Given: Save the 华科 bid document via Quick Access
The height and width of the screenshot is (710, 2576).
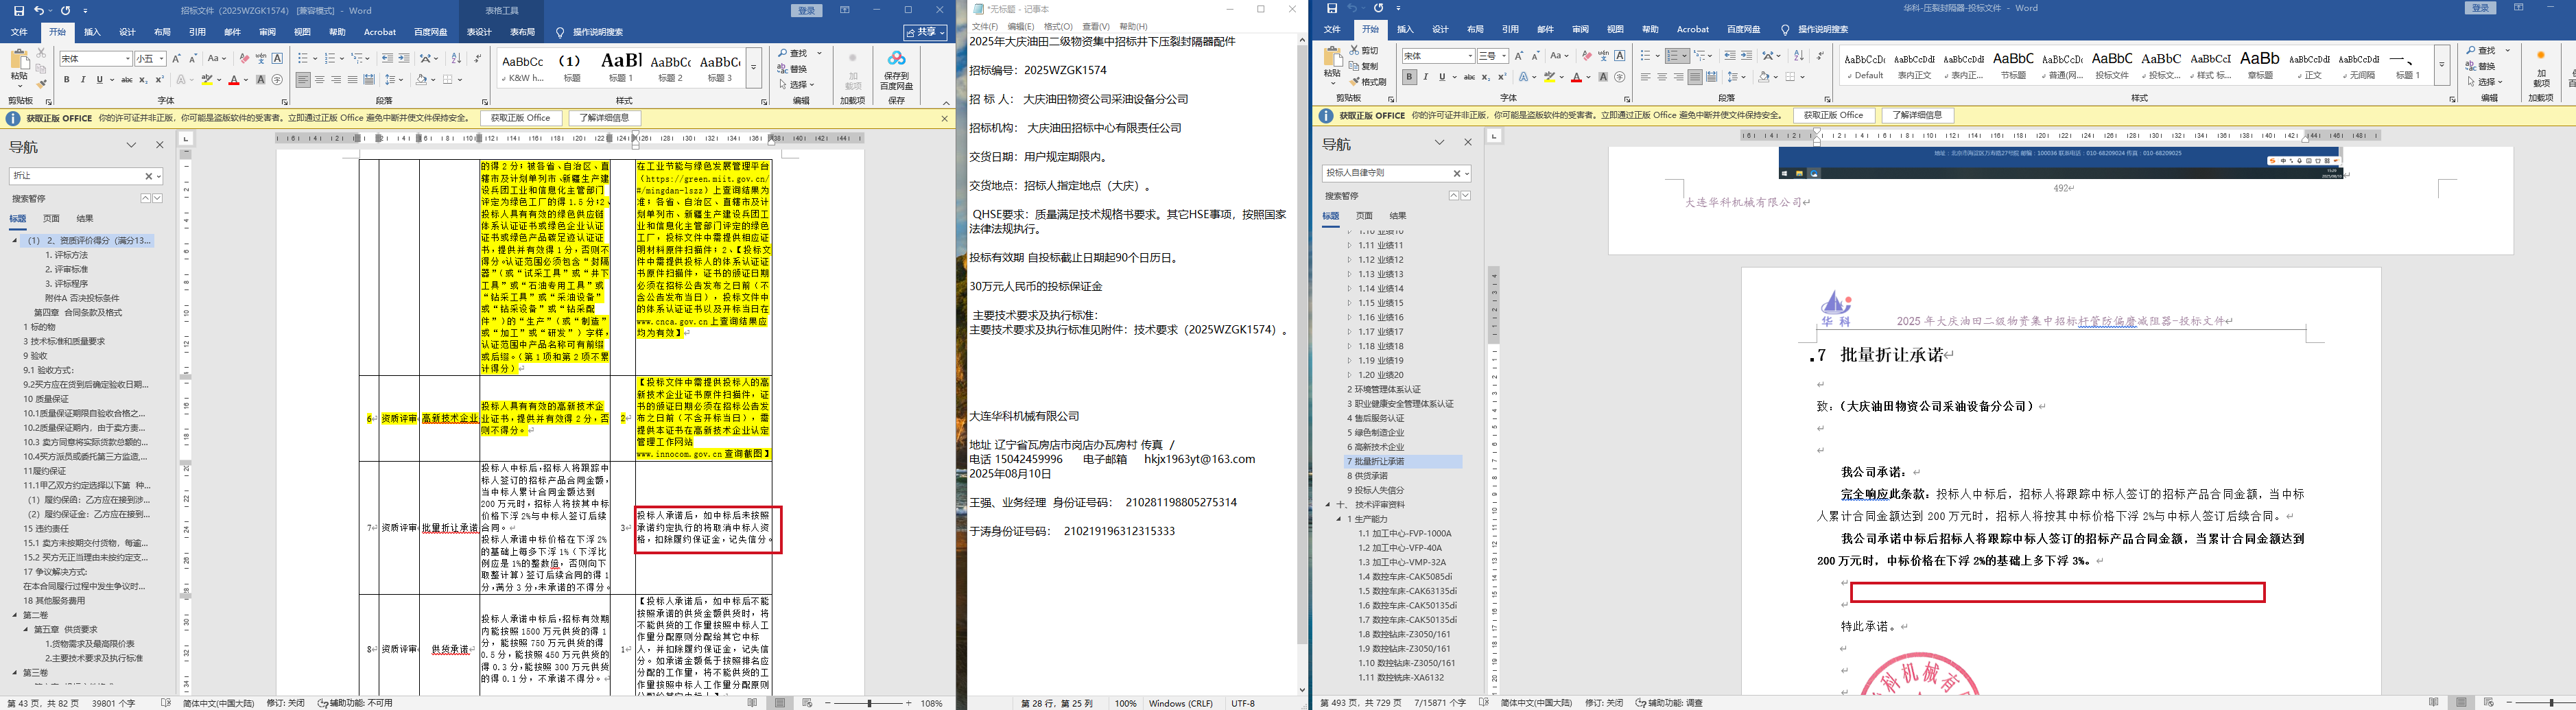Looking at the screenshot, I should 1332,8.
